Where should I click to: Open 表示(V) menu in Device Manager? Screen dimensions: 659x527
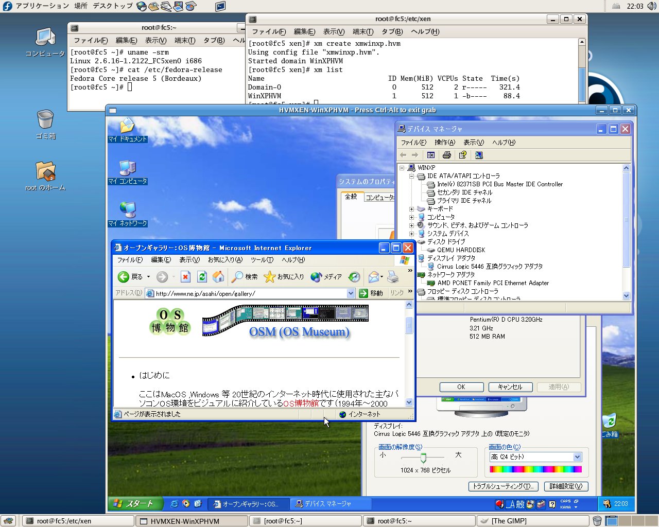pyautogui.click(x=474, y=143)
